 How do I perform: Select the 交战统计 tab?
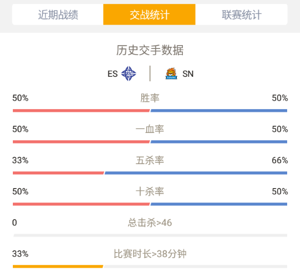[x=149, y=14]
